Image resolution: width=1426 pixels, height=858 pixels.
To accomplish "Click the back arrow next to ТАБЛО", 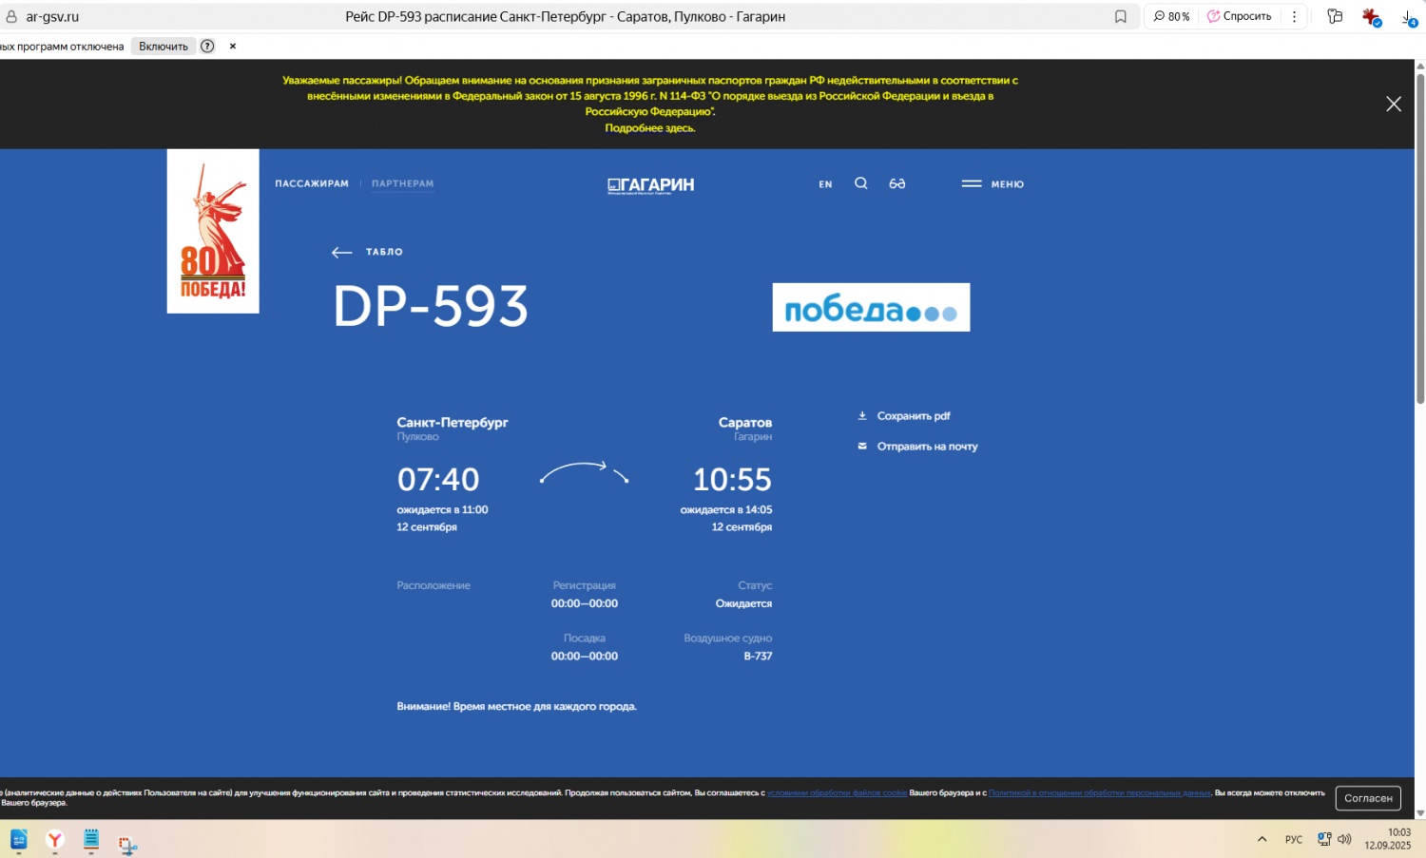I will [x=342, y=252].
